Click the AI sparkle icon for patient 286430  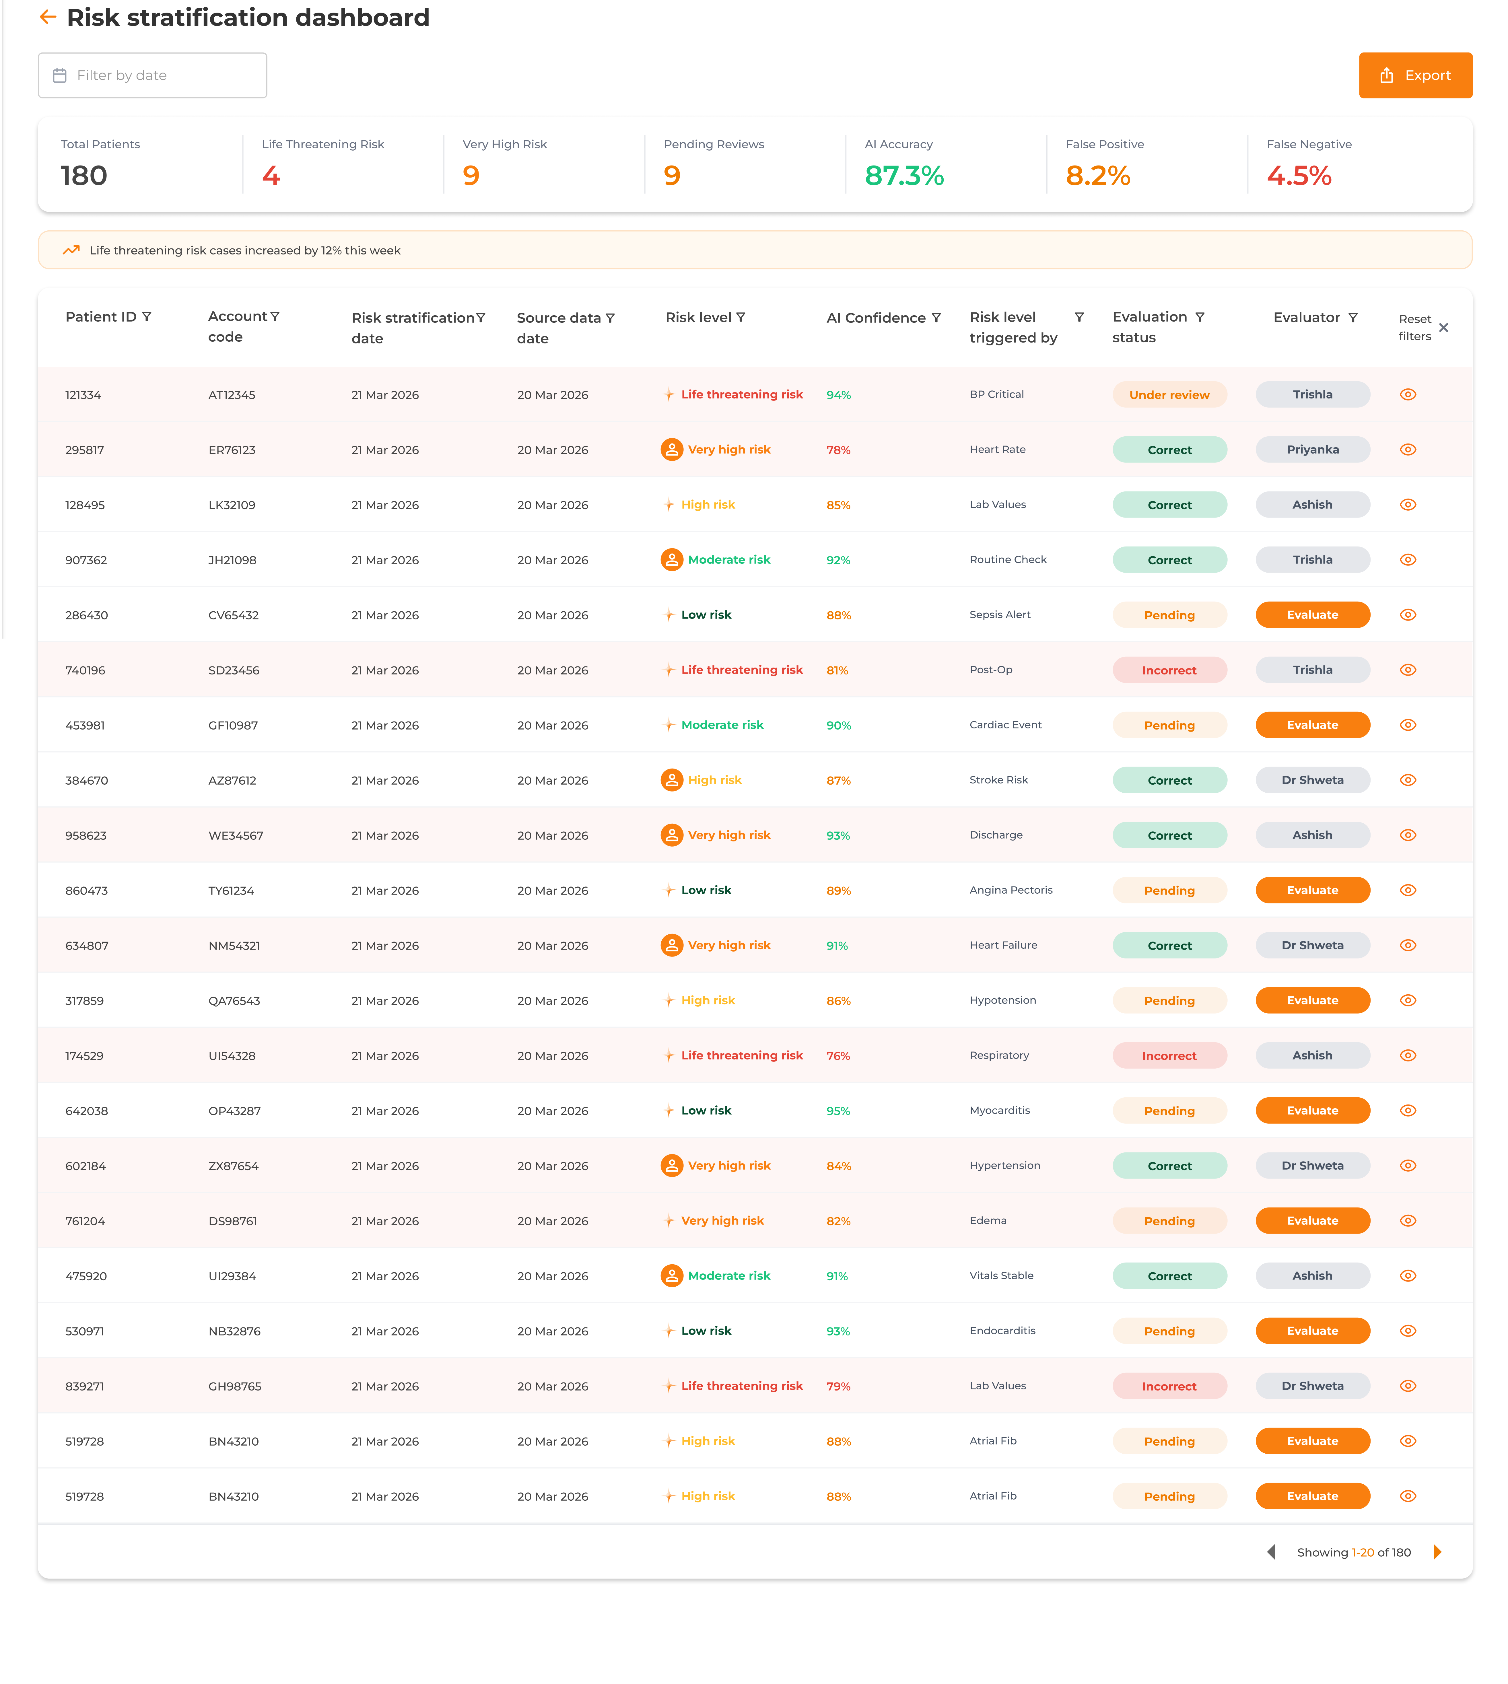(669, 615)
